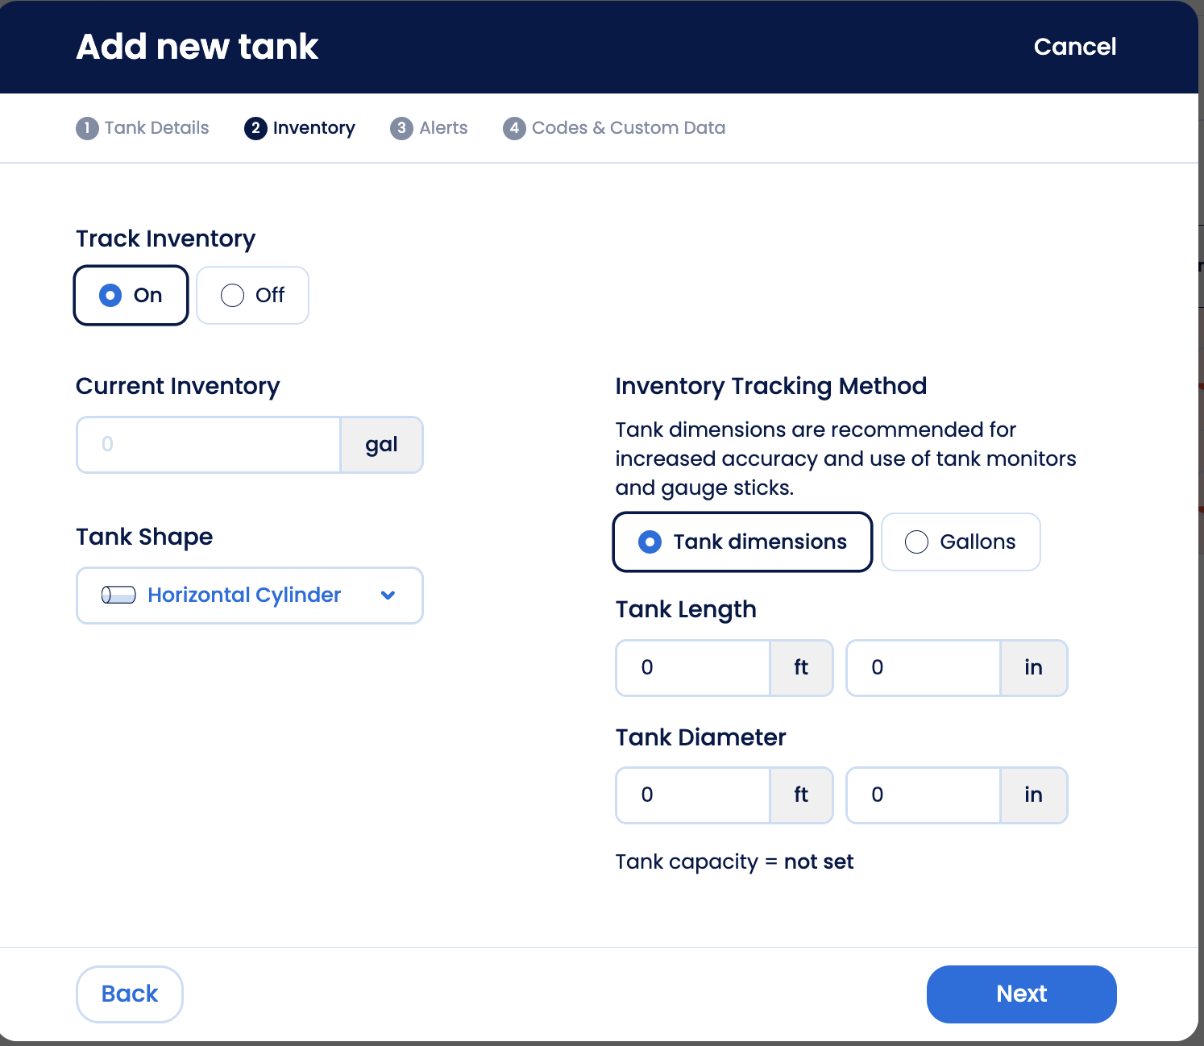Open the Tank Shape dropdown

[x=249, y=596]
